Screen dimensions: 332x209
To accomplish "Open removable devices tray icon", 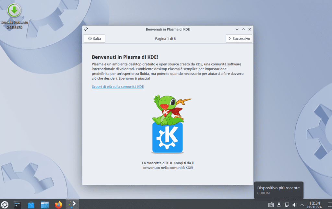I will (x=279, y=205).
